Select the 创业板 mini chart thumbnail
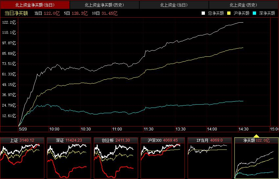279x179 pixels. point(116,158)
